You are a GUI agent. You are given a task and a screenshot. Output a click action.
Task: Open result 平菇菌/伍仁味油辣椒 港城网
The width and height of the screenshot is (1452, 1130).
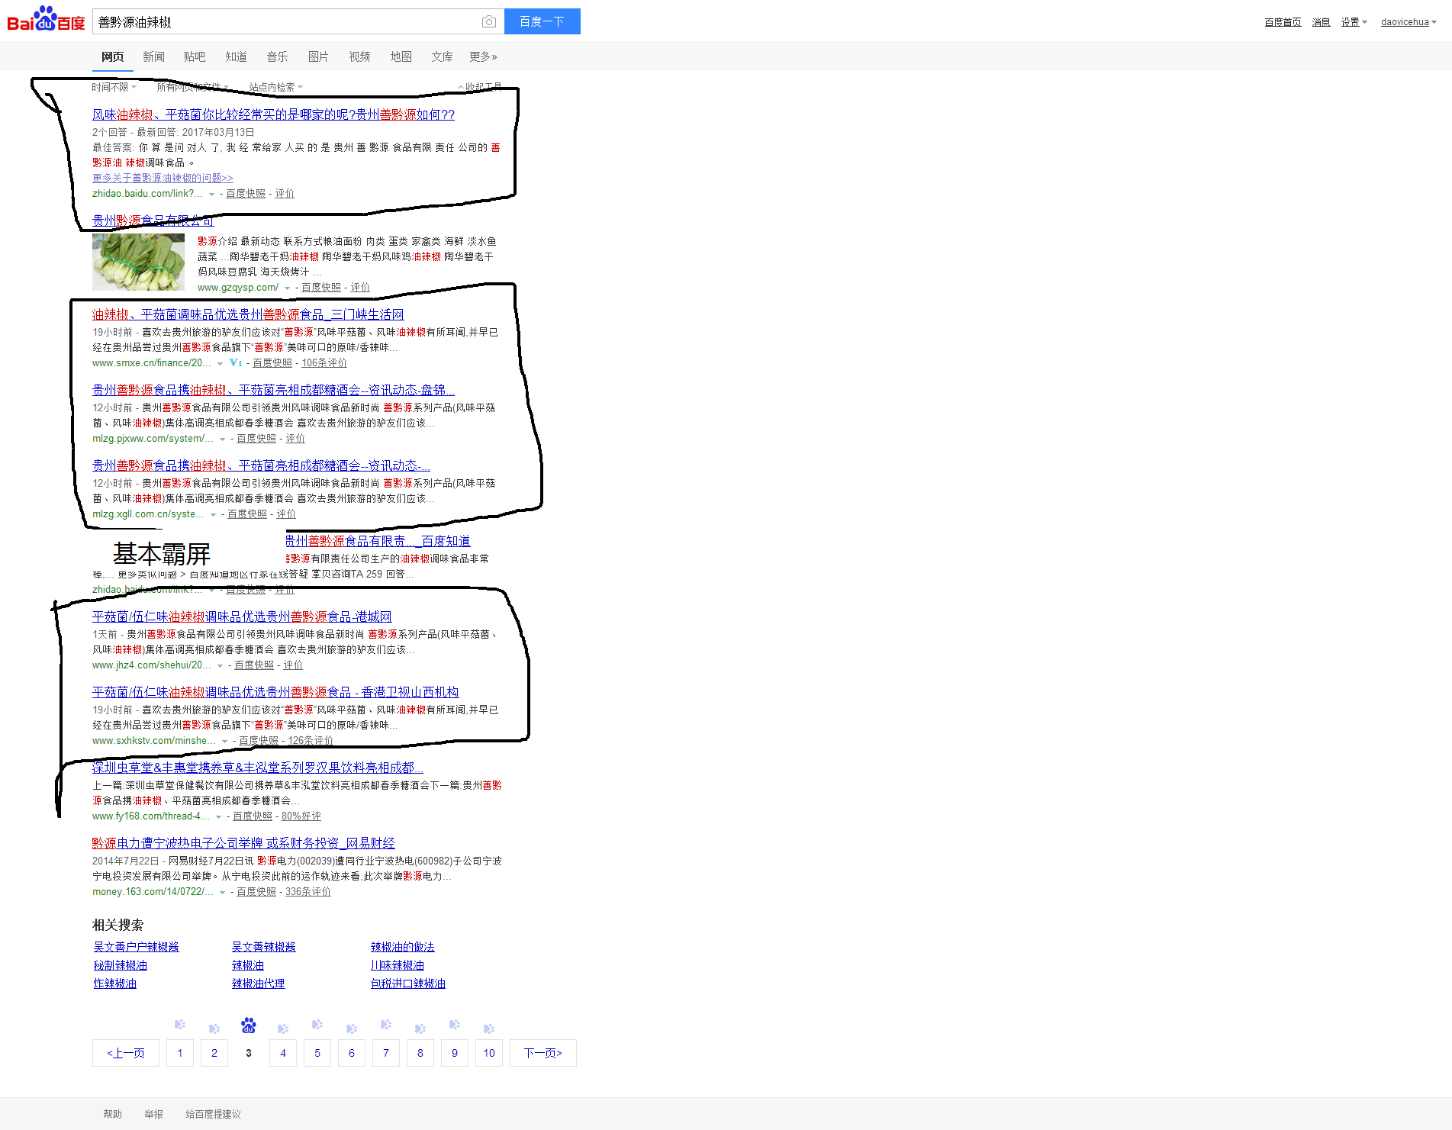click(x=242, y=617)
